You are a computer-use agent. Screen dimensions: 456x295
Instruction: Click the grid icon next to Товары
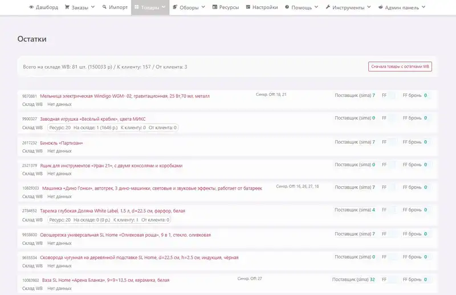136,7
